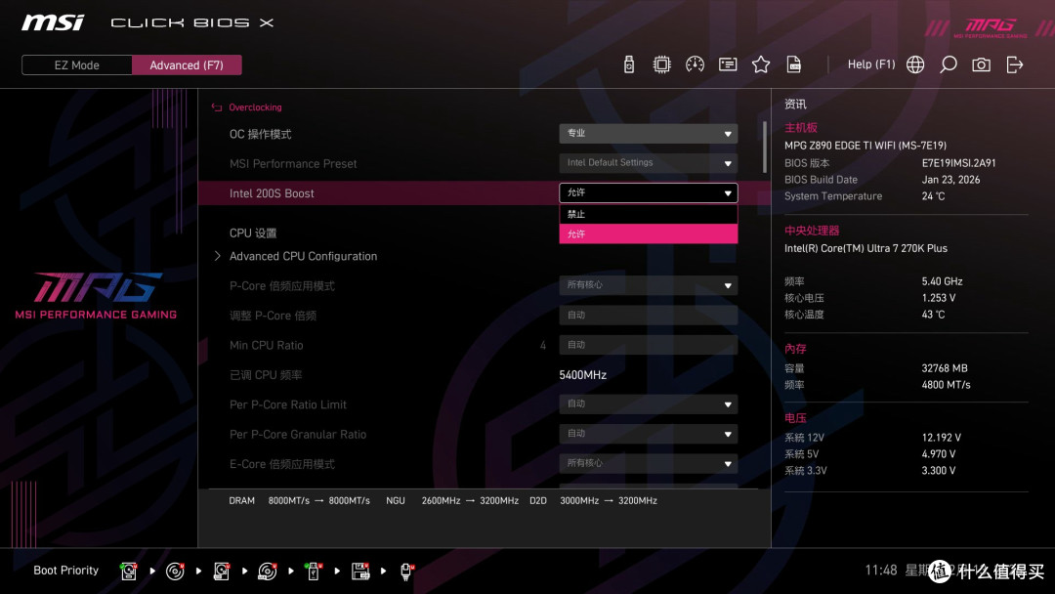
Task: Open the OC 操作模式 dropdown
Action: click(648, 133)
